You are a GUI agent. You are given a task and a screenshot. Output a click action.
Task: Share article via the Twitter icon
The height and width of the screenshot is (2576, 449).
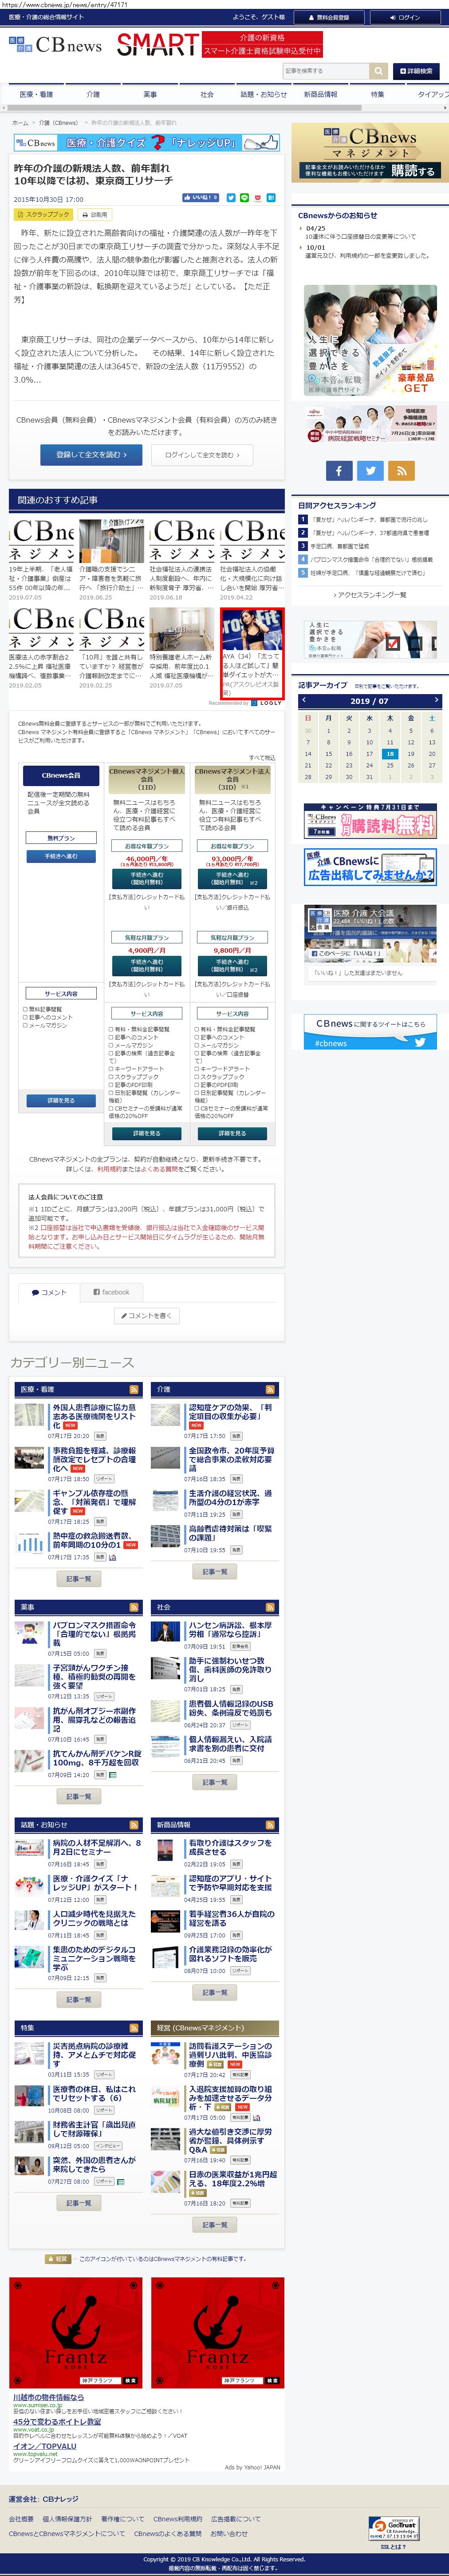click(x=230, y=198)
